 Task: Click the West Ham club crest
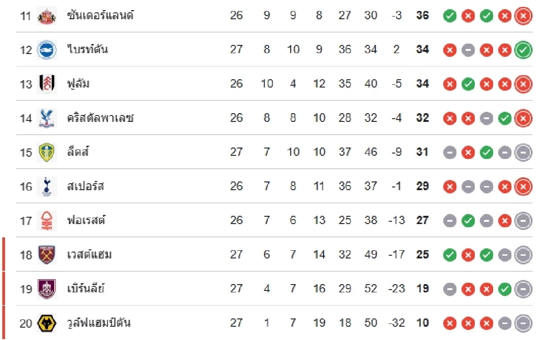coord(47,255)
